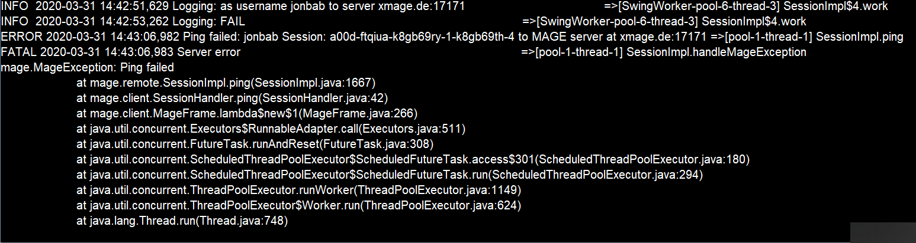Viewport: 916px width, 243px height.
Task: Click the ScheduledThreadPoolExecutor.java:180 trace line
Action: click(x=413, y=159)
